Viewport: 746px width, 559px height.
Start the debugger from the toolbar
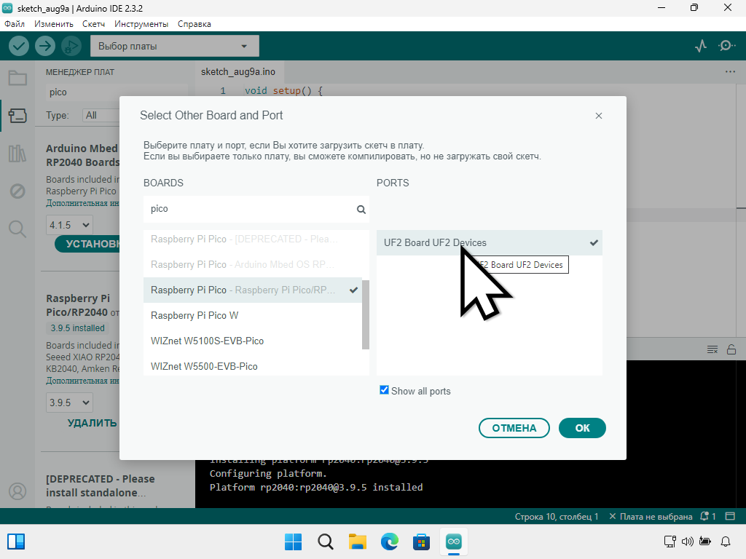coord(71,46)
